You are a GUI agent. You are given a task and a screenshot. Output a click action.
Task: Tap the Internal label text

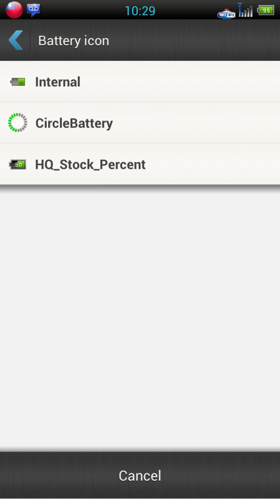[58, 82]
